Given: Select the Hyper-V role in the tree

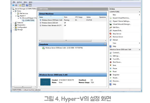Looking at the screenshot, I should [22, 16].
